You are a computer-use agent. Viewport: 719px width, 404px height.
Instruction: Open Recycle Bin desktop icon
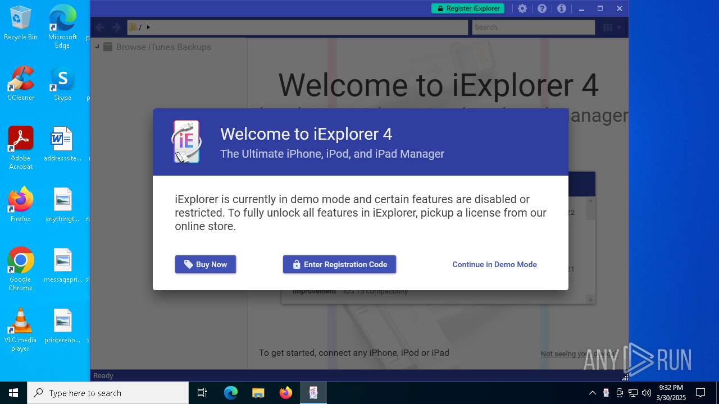pyautogui.click(x=21, y=23)
